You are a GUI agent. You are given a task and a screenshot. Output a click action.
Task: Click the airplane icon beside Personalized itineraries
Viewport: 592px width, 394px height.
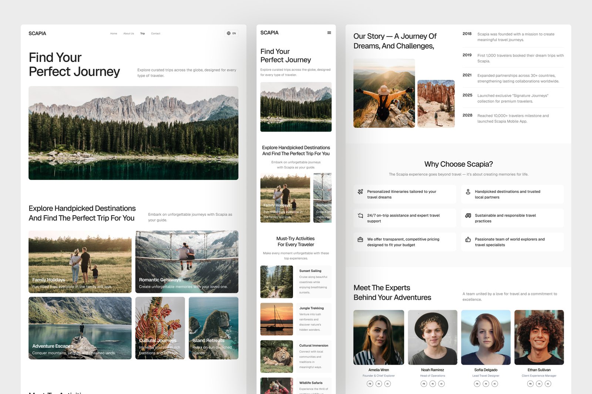pyautogui.click(x=360, y=192)
